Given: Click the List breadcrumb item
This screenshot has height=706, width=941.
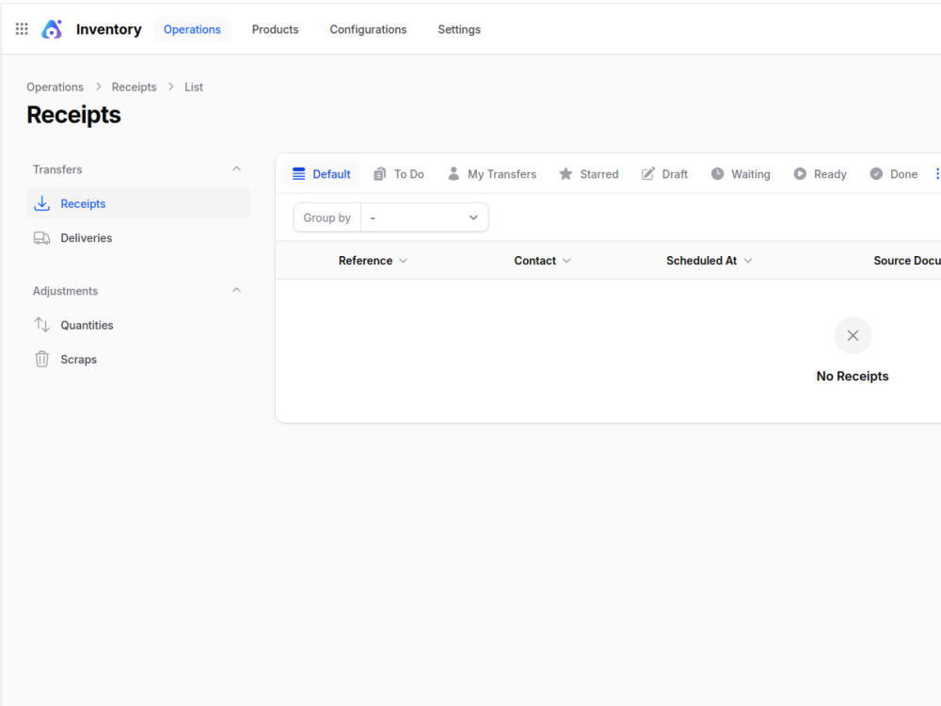Looking at the screenshot, I should coord(194,87).
